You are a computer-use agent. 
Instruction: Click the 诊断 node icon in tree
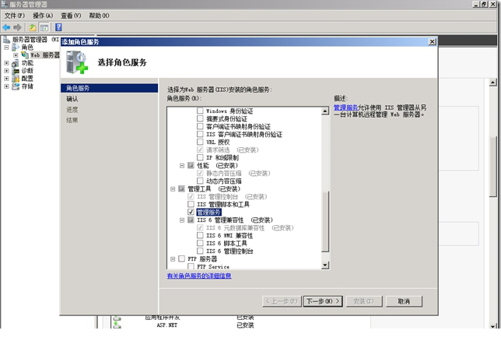tap(16, 71)
